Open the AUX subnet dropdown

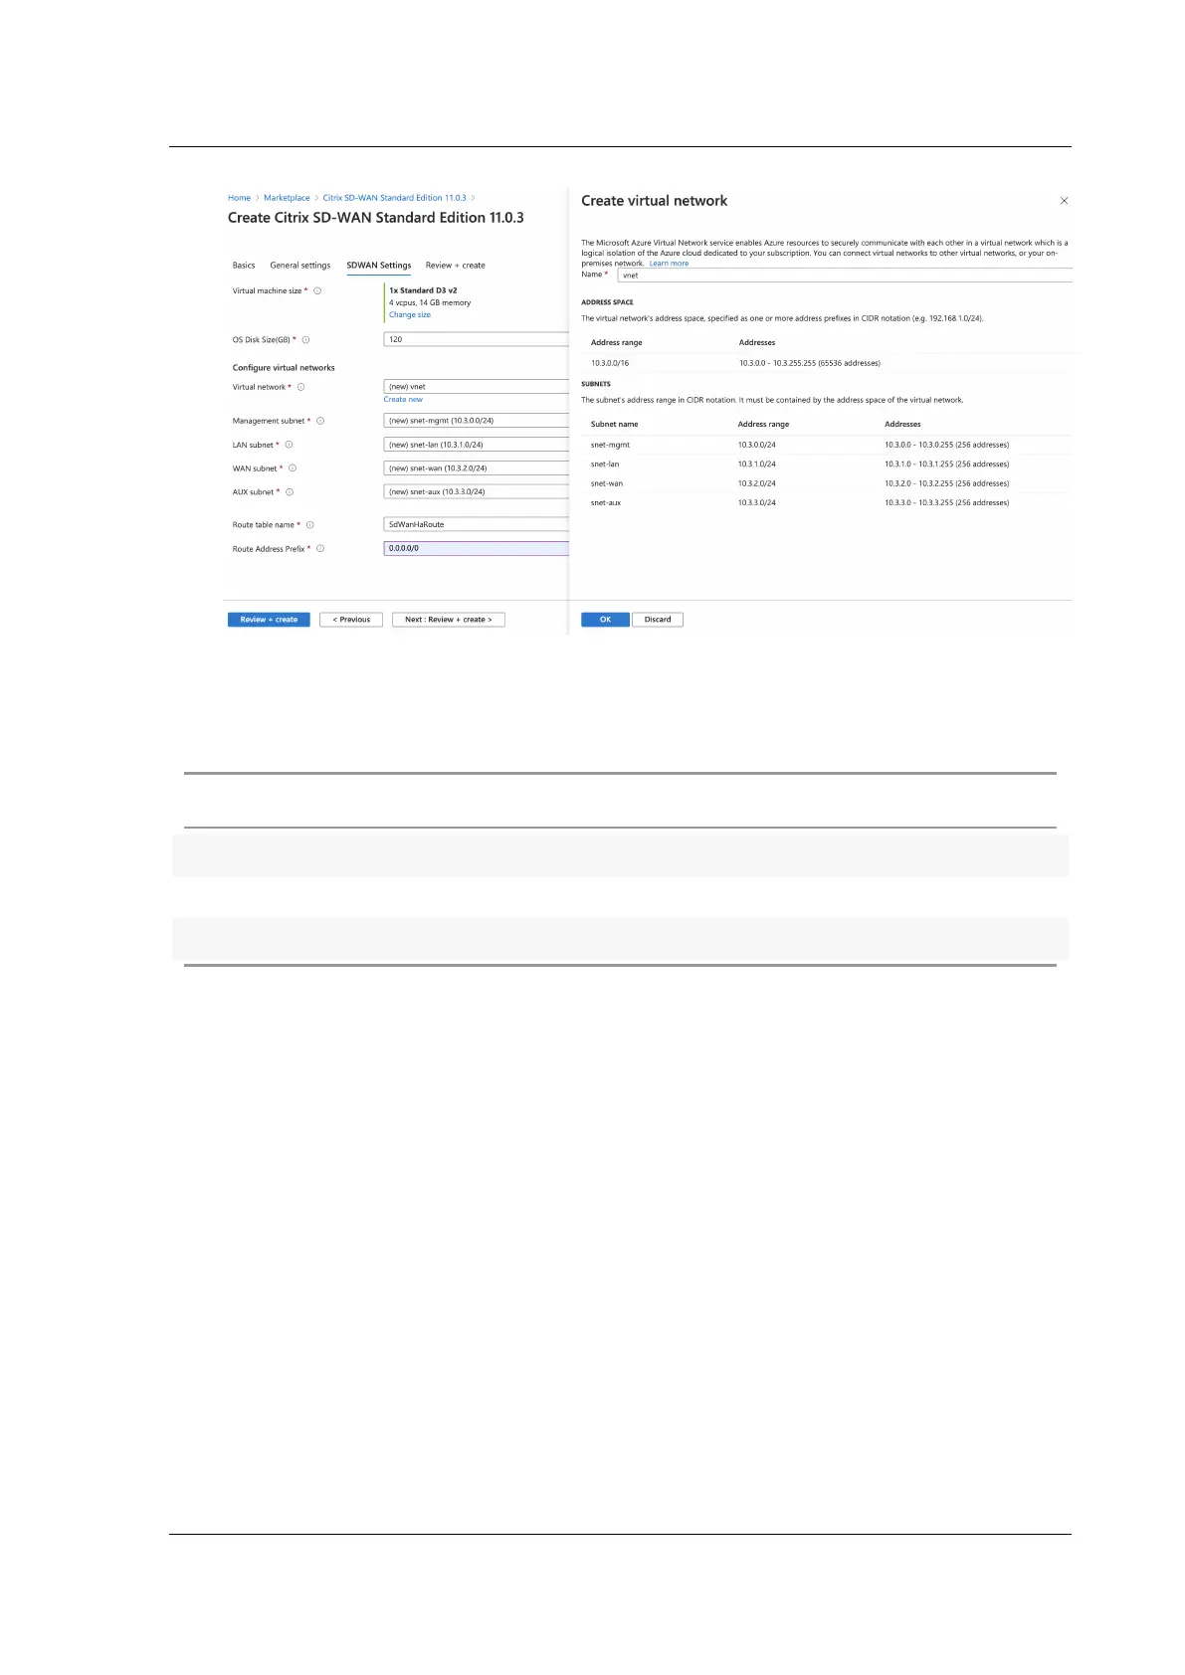tap(476, 492)
